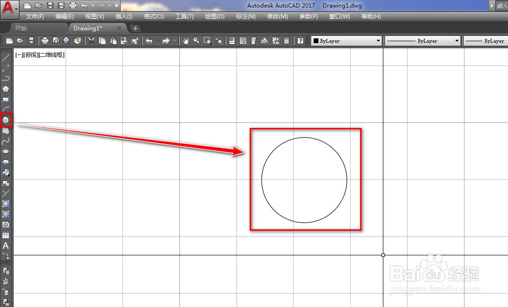Open the lineweight ByLayer dropdown on far right
This screenshot has height=307, width=508.
coord(486,41)
